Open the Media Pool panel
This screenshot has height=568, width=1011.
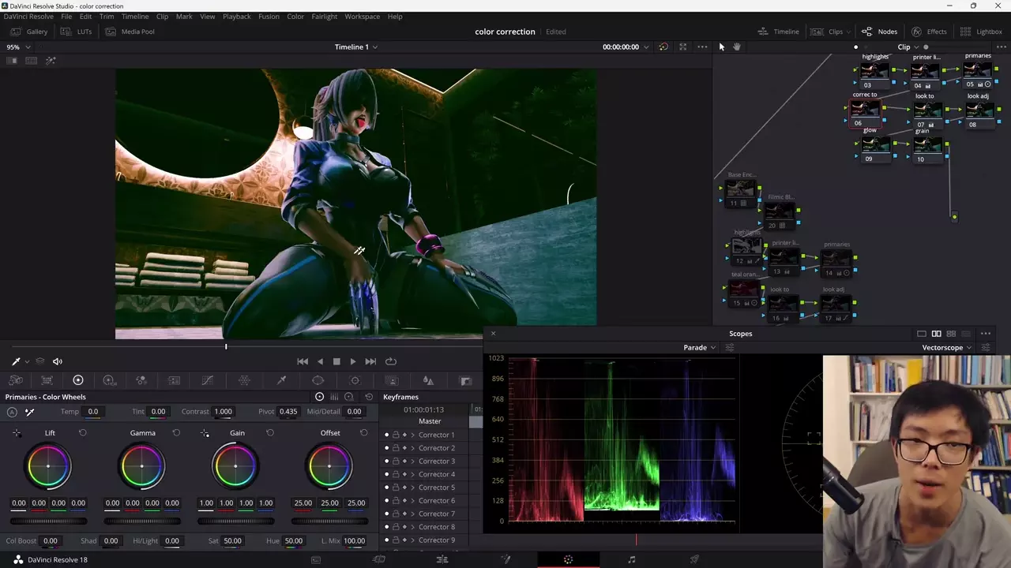tap(130, 32)
